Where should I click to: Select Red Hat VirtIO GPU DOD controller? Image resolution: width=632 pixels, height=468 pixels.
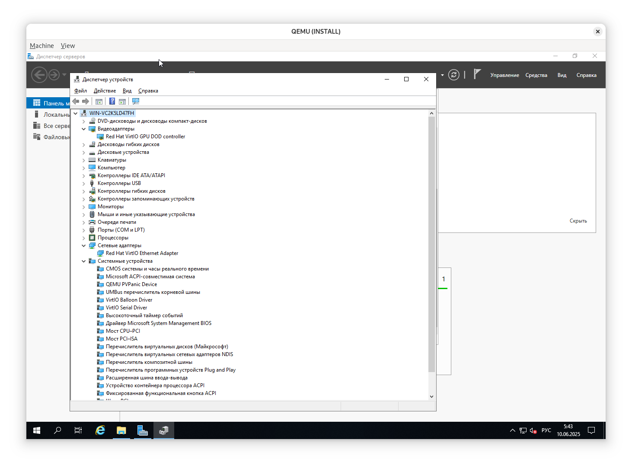click(x=145, y=137)
